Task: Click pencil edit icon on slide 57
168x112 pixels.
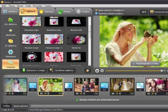Action: pyautogui.click(x=9, y=94)
